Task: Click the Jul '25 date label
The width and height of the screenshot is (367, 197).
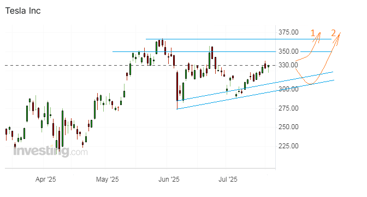Action: (x=228, y=179)
